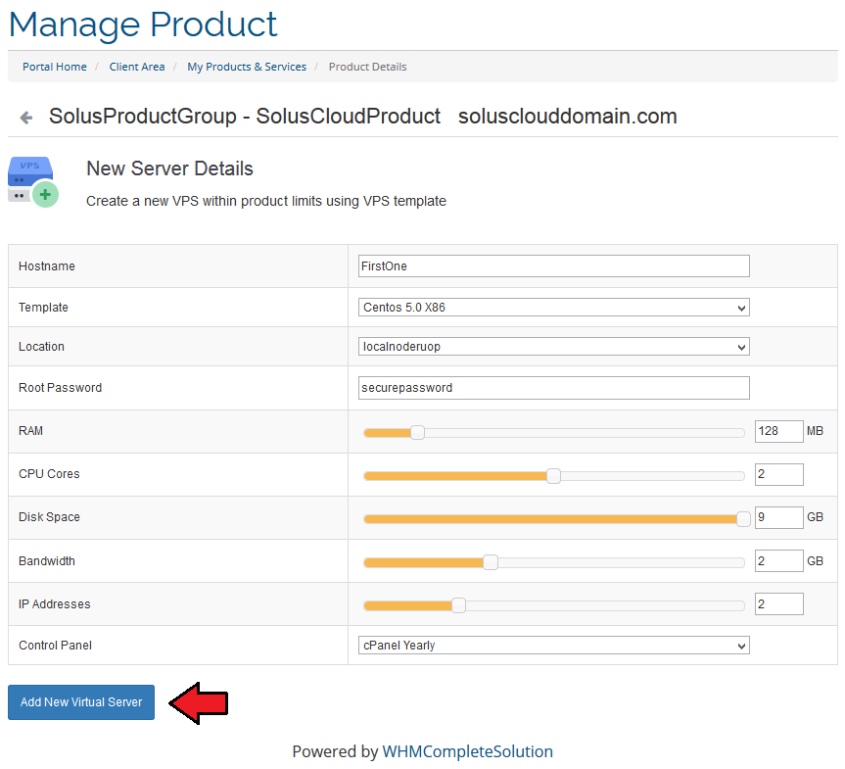Click the VPS server plus icon

point(33,182)
